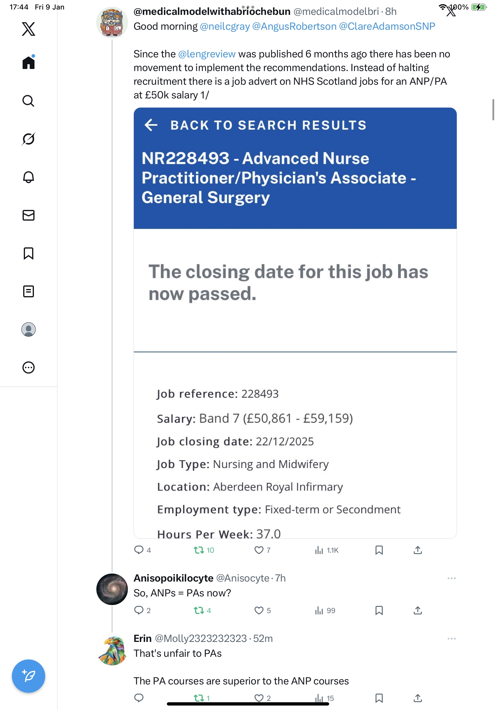Open more options on Erin's reply
Viewport: 496px width, 710px height.
point(451,639)
